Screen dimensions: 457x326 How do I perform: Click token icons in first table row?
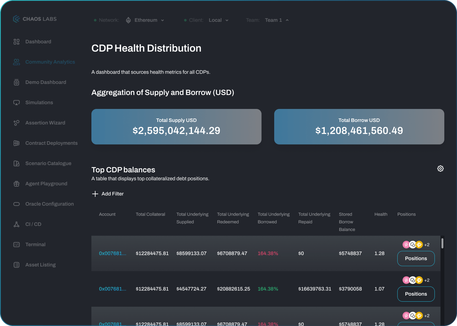click(x=413, y=244)
